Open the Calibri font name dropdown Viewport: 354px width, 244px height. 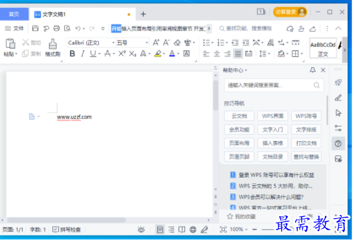click(113, 43)
